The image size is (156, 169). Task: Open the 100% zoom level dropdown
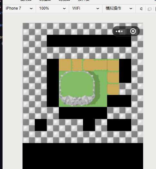52,8
